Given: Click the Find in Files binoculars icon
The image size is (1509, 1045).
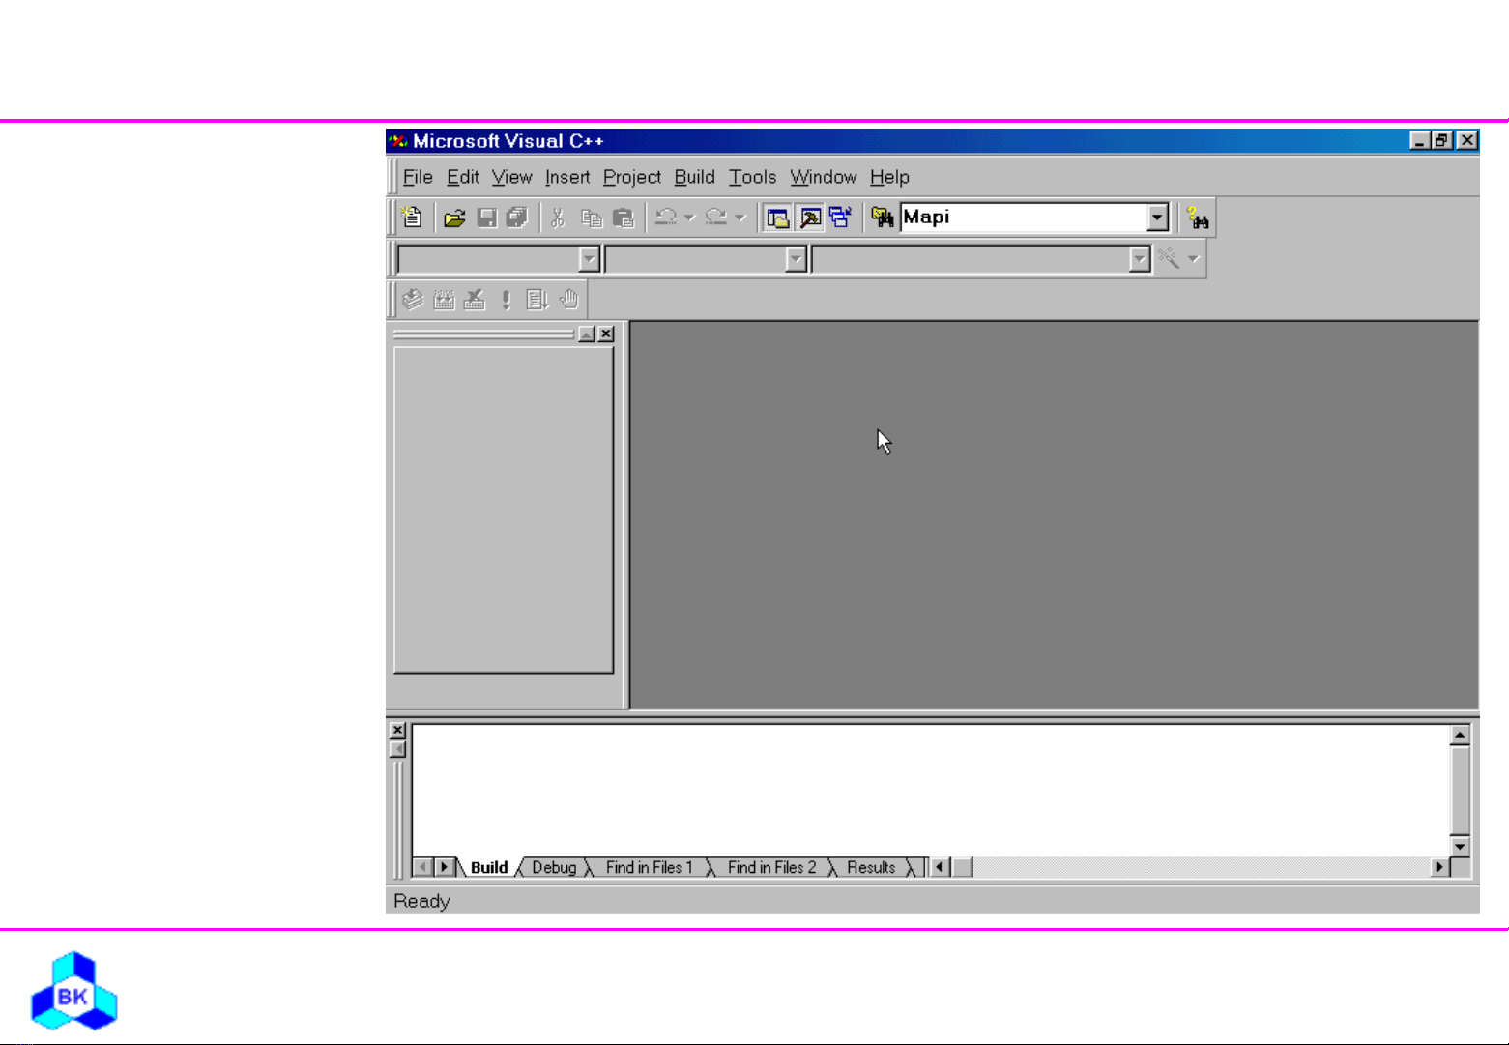Looking at the screenshot, I should [x=882, y=218].
